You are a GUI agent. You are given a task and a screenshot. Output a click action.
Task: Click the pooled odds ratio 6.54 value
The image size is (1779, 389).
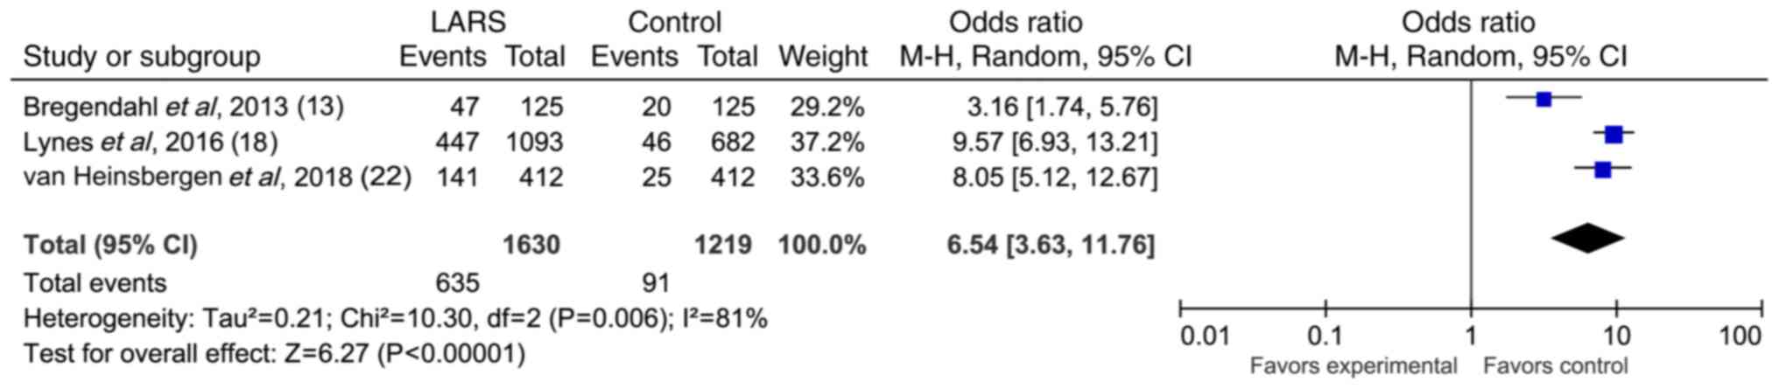(1050, 245)
